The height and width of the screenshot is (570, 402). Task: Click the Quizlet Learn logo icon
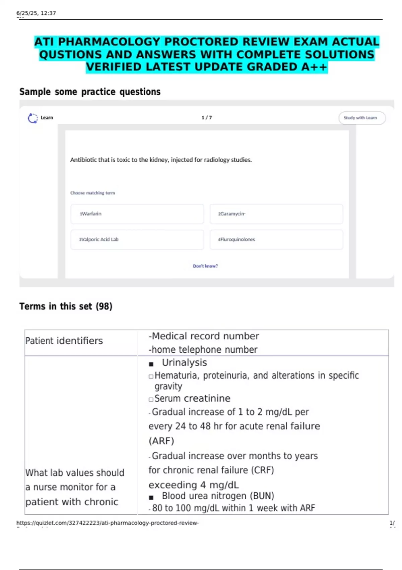[x=32, y=118]
